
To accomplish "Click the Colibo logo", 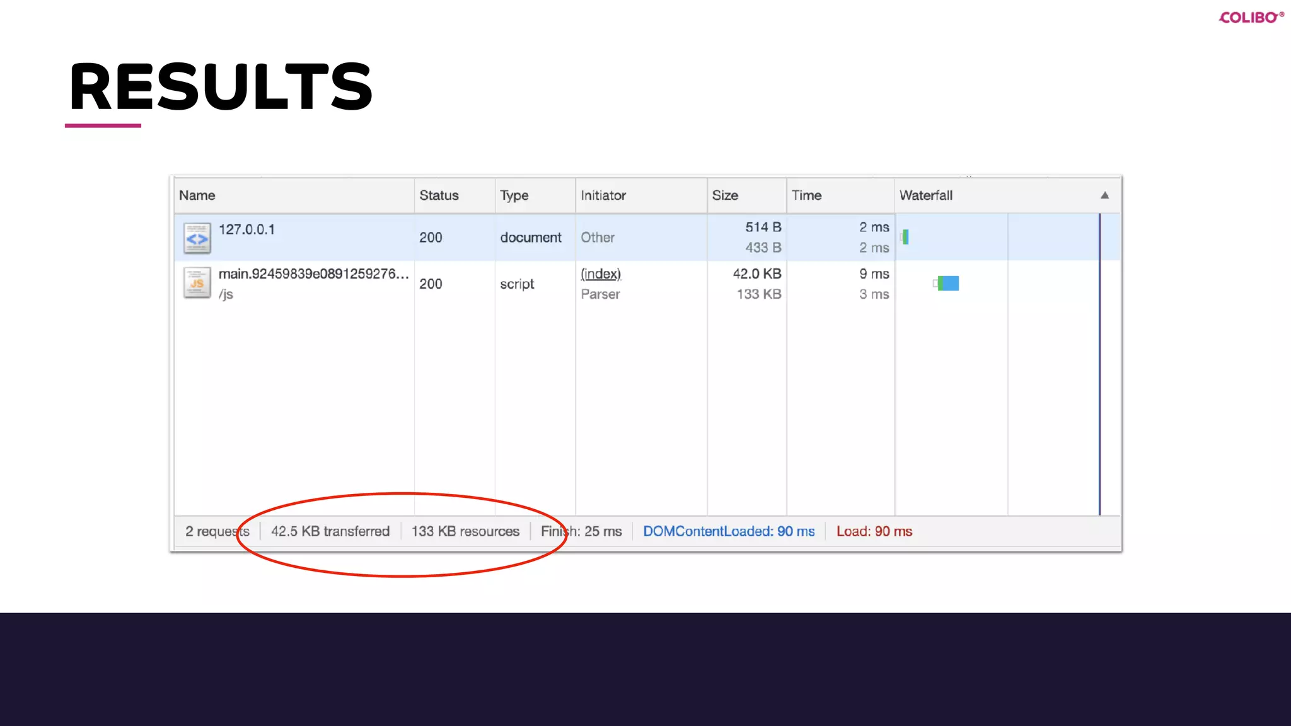I will [1251, 17].
